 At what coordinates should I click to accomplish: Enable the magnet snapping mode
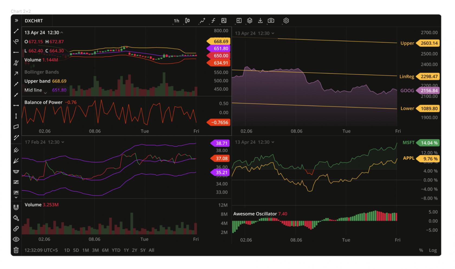[x=16, y=207]
